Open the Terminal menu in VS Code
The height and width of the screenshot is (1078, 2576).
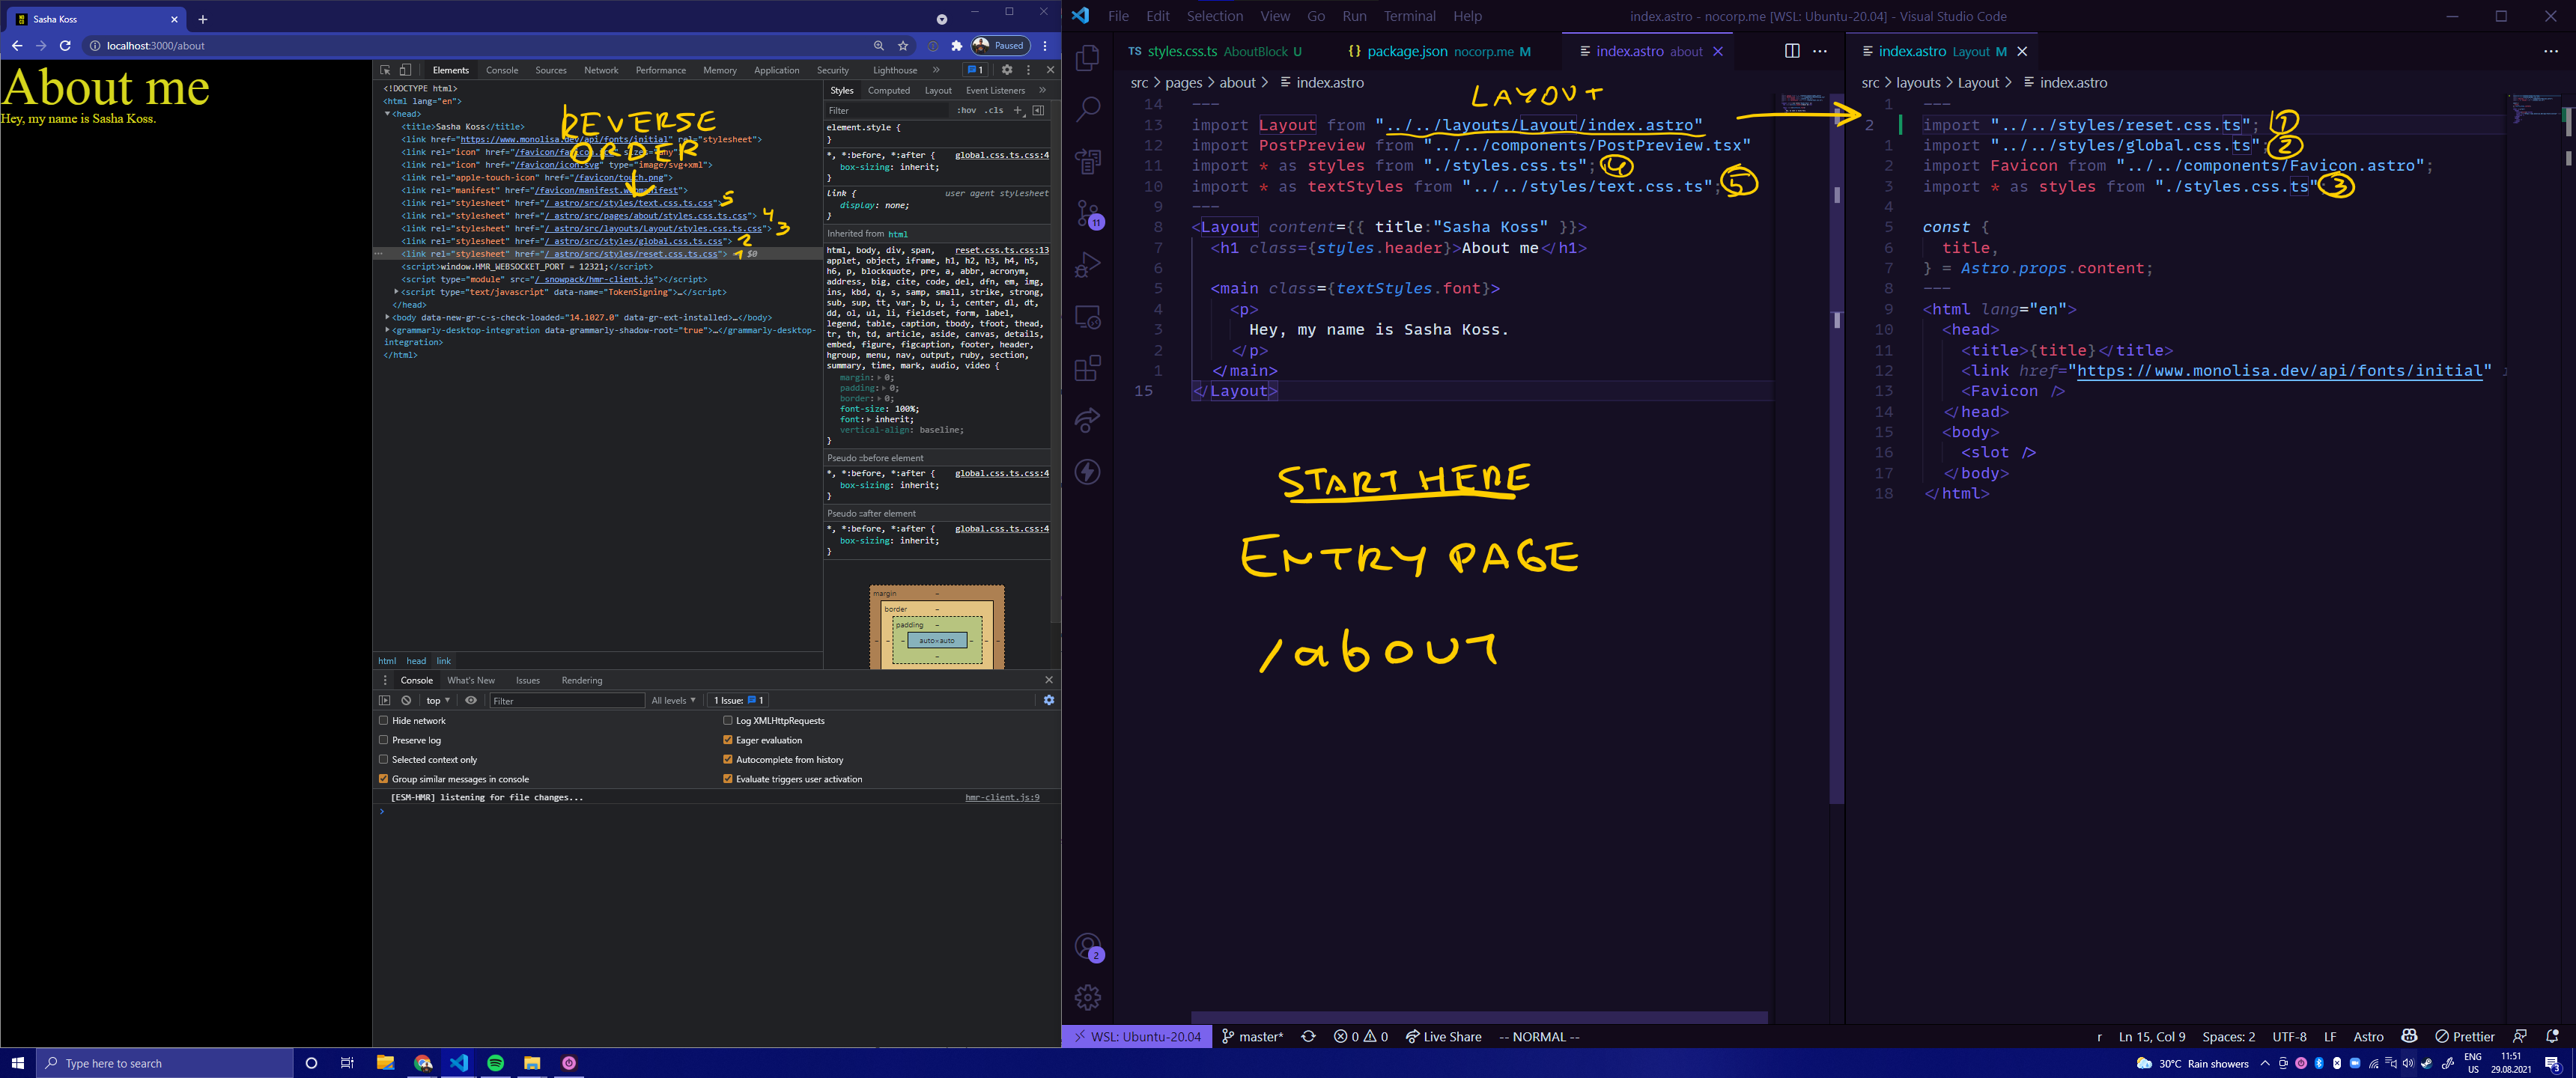click(x=1409, y=16)
